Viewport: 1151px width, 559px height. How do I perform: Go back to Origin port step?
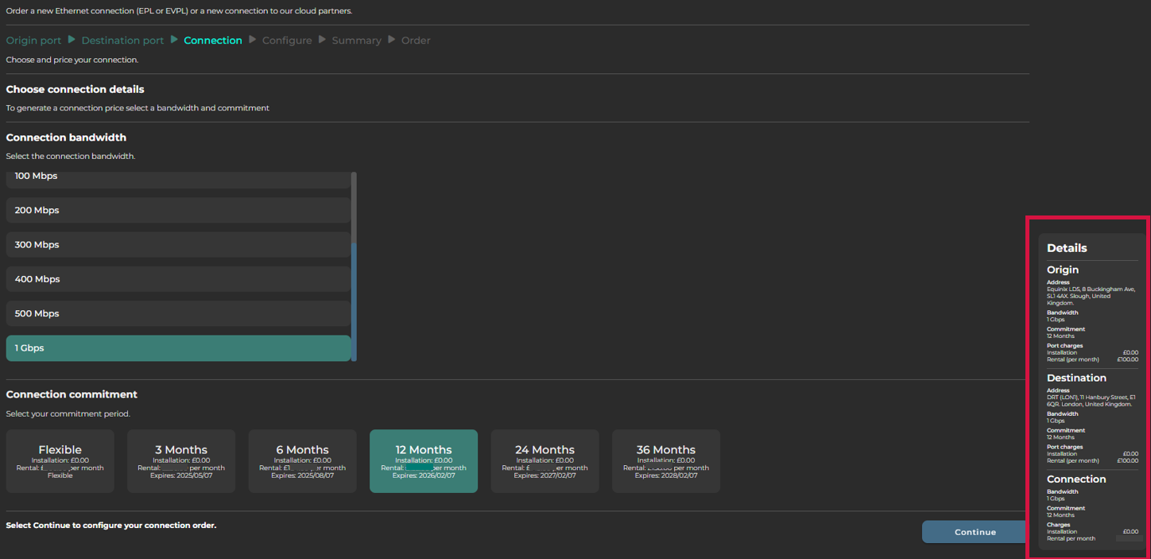(33, 41)
